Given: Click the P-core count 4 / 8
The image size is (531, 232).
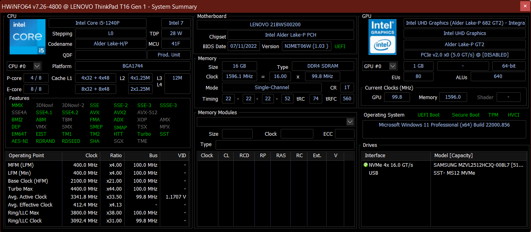Looking at the screenshot, I should (x=36, y=78).
